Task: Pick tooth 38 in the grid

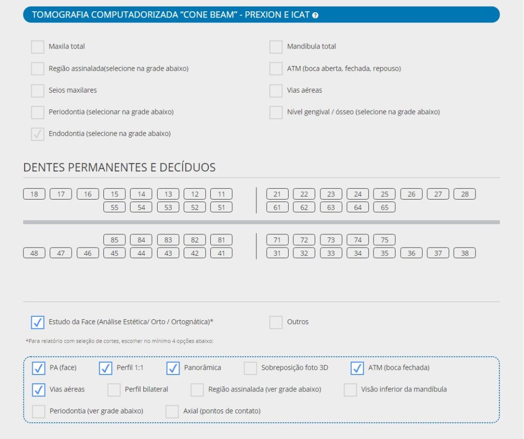Action: (465, 253)
